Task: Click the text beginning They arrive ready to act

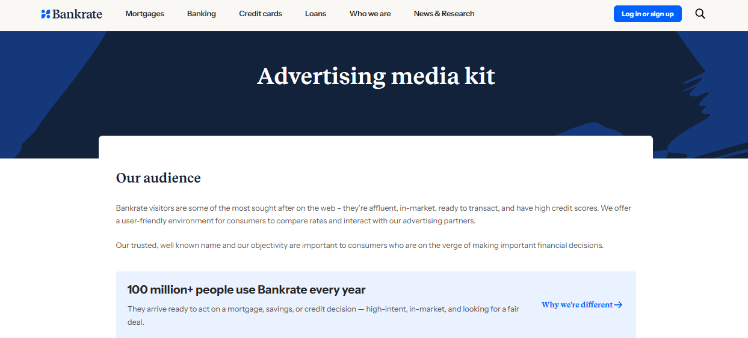Action: tap(323, 315)
